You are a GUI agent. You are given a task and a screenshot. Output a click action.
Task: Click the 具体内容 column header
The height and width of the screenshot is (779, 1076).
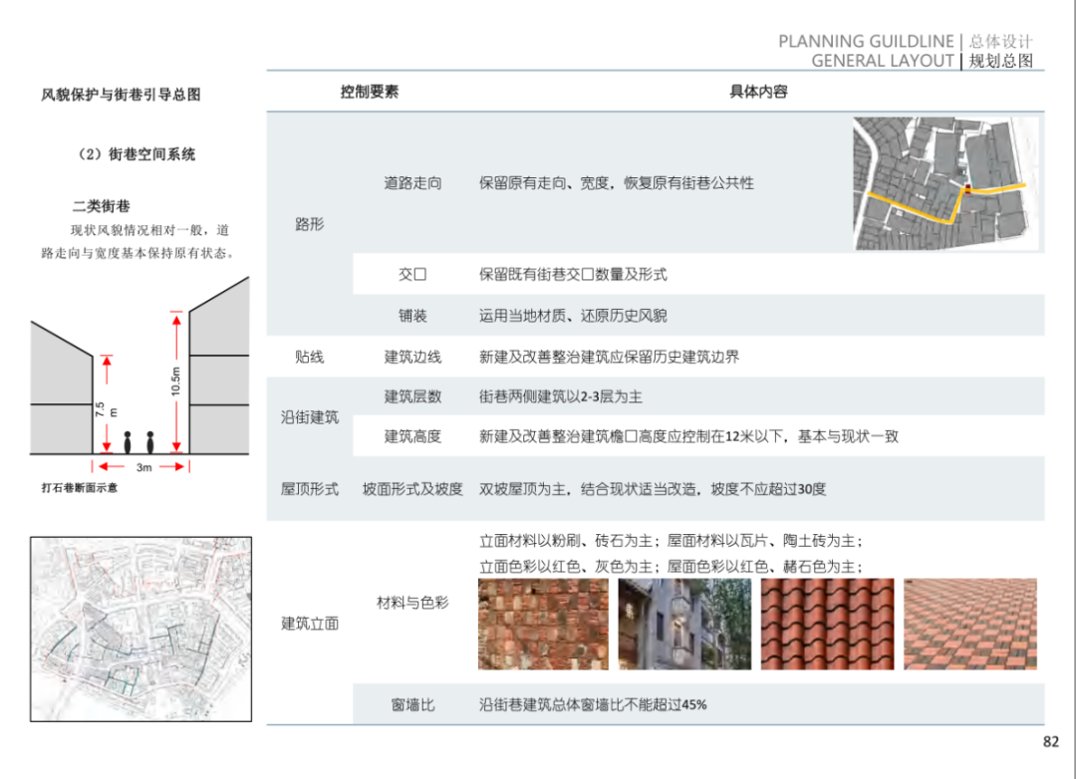coord(758,92)
